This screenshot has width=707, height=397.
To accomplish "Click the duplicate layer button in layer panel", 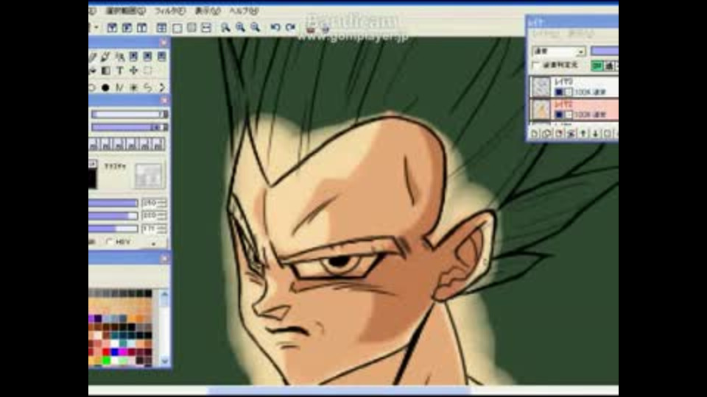I will [x=547, y=133].
